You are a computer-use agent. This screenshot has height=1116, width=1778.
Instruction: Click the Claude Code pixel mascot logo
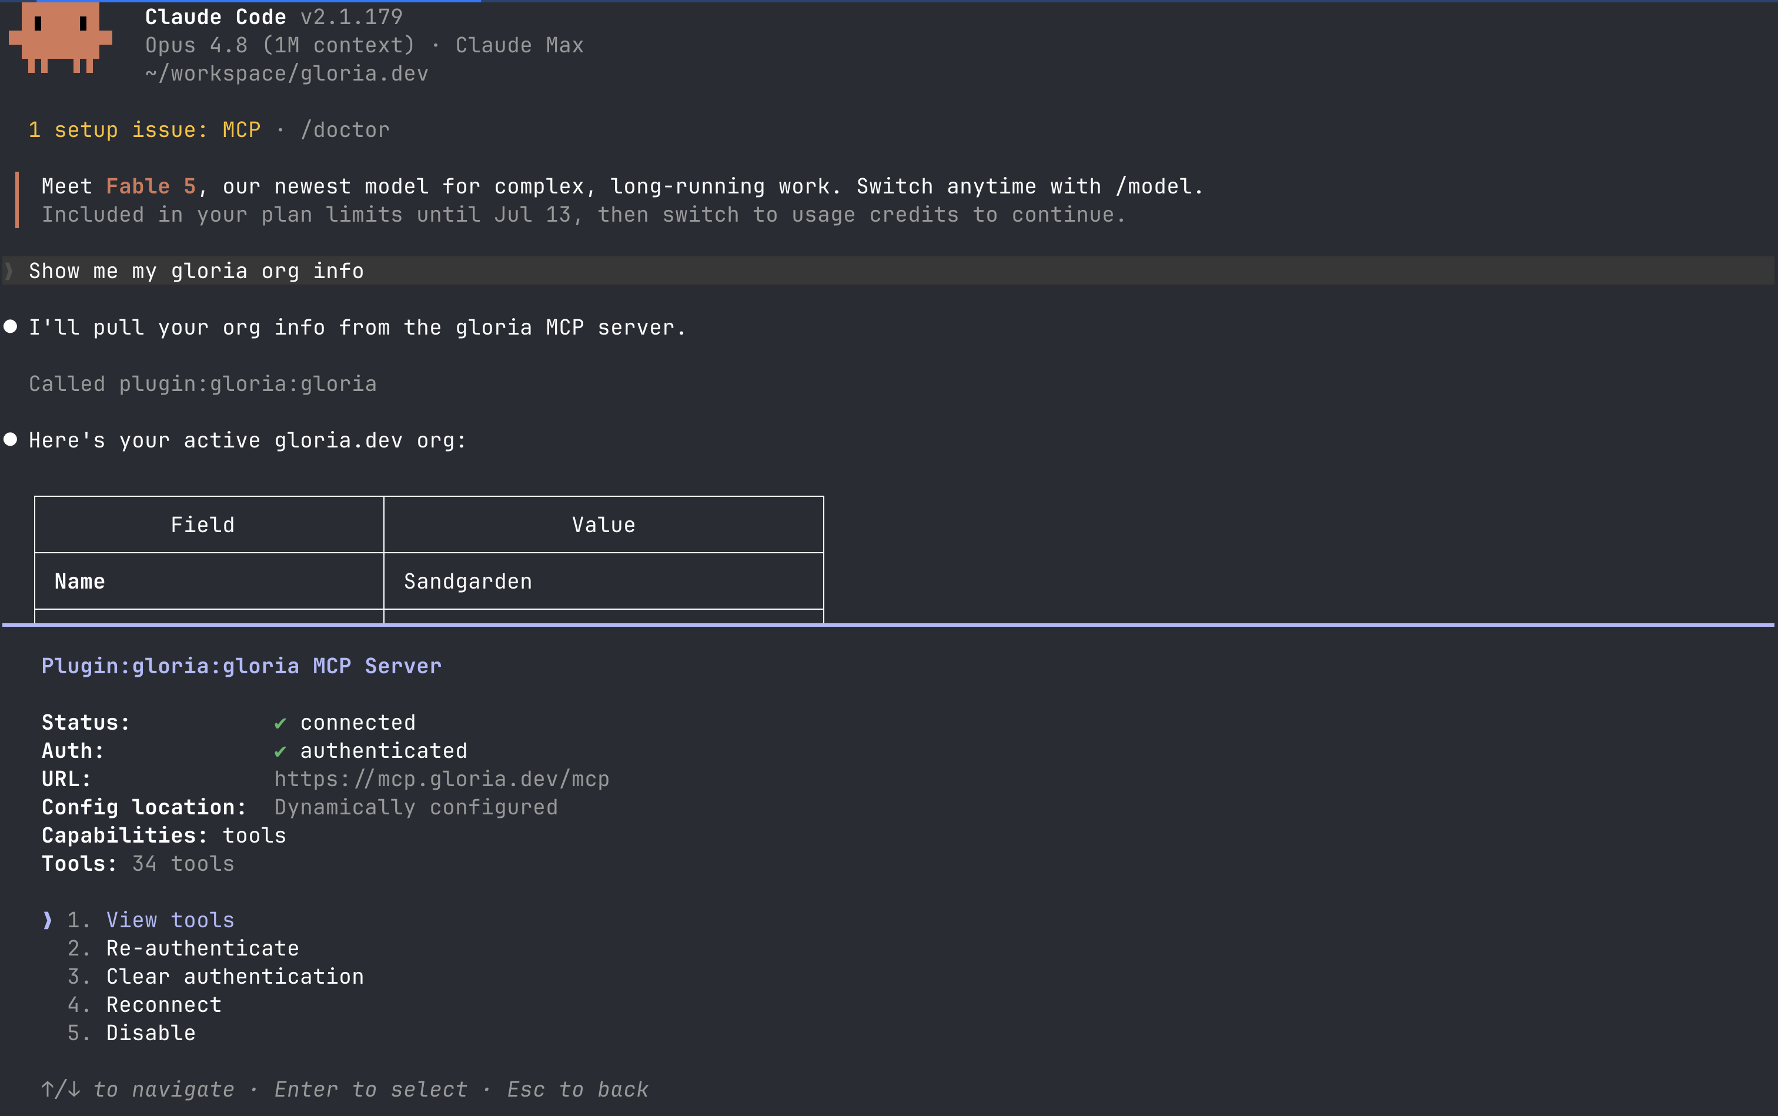point(60,37)
